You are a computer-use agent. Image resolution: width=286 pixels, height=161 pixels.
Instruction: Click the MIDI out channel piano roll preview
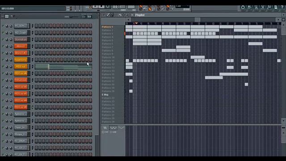(x=63, y=67)
